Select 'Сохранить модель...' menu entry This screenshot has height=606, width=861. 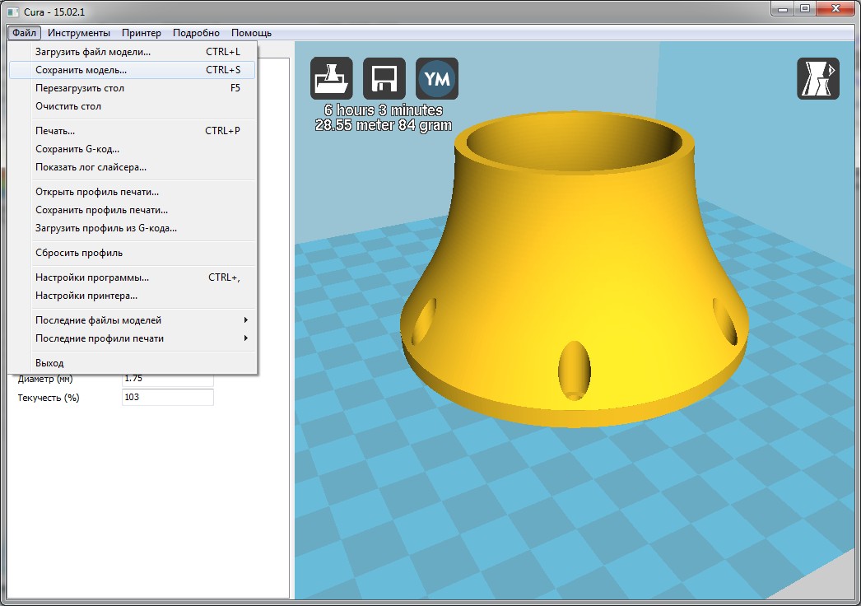(x=81, y=70)
